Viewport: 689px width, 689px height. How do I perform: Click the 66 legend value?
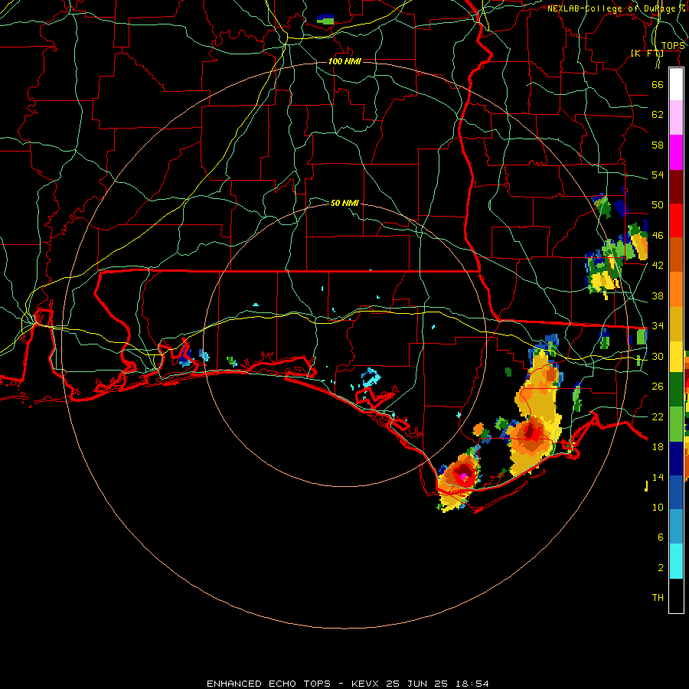(658, 84)
